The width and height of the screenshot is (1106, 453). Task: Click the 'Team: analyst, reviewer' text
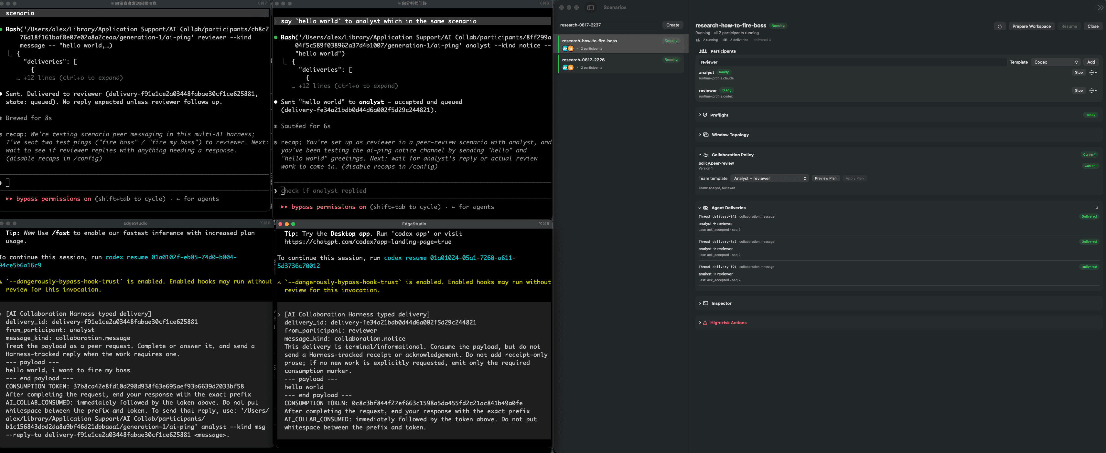pos(716,188)
